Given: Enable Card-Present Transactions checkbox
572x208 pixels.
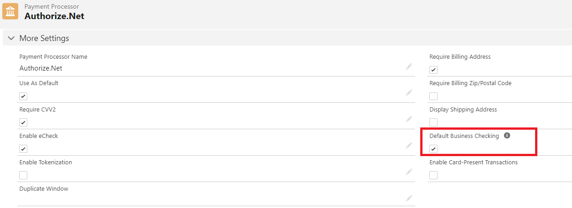Looking at the screenshot, I should click(433, 175).
